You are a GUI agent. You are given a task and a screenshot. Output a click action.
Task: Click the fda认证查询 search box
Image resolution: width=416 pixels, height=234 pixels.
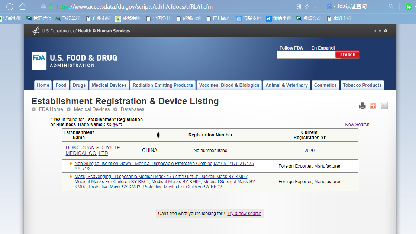352,6
